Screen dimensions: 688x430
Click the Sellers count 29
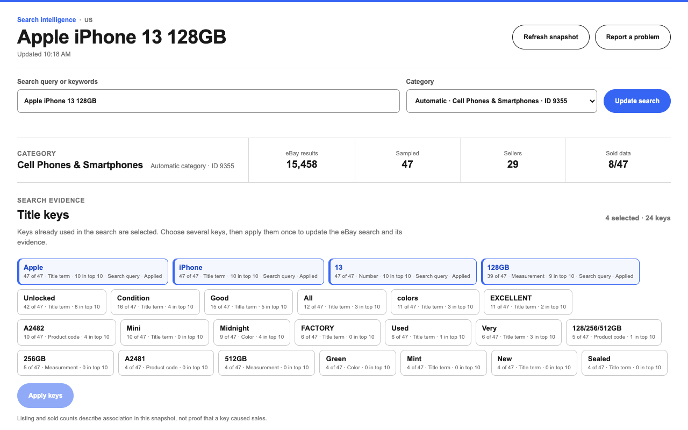[x=513, y=164]
